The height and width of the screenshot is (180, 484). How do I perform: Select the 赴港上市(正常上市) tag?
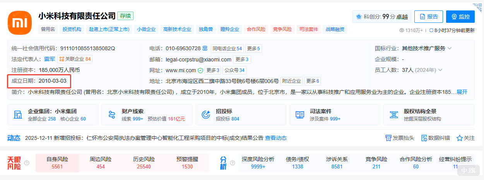coord(109,29)
